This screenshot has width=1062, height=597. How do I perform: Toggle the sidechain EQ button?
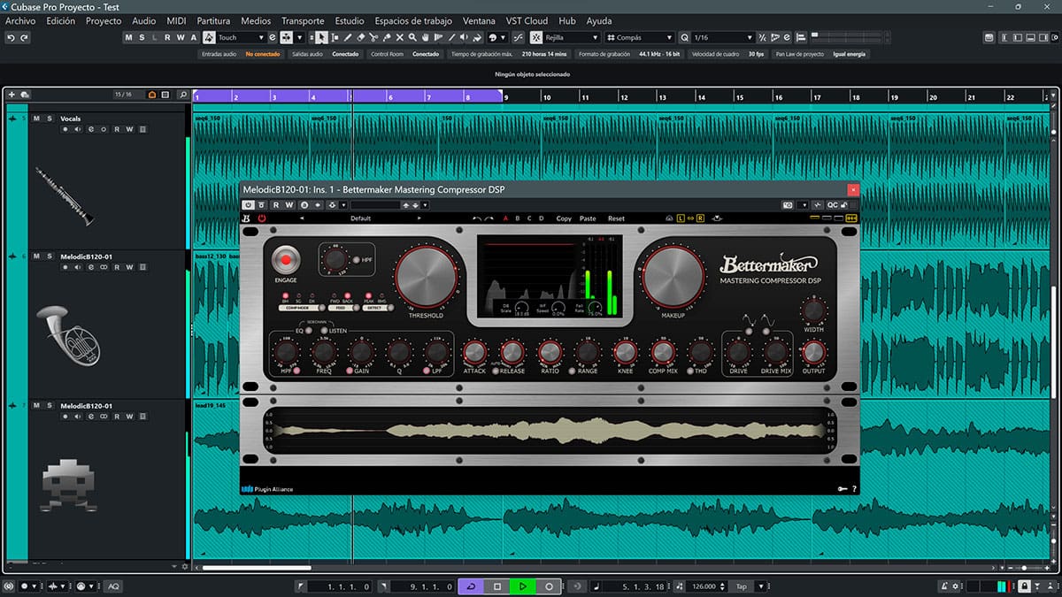308,330
